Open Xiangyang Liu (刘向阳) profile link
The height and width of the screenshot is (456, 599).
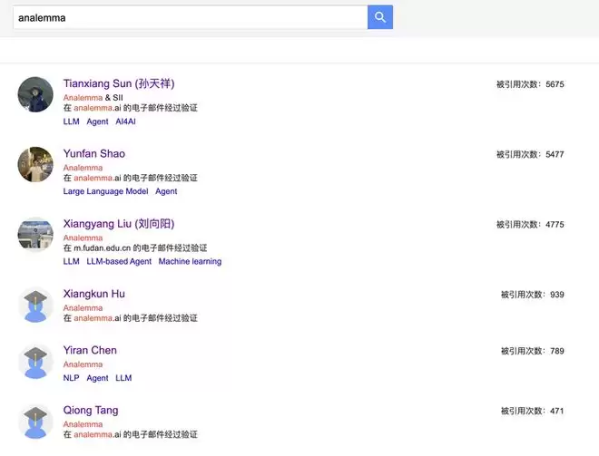[119, 224]
